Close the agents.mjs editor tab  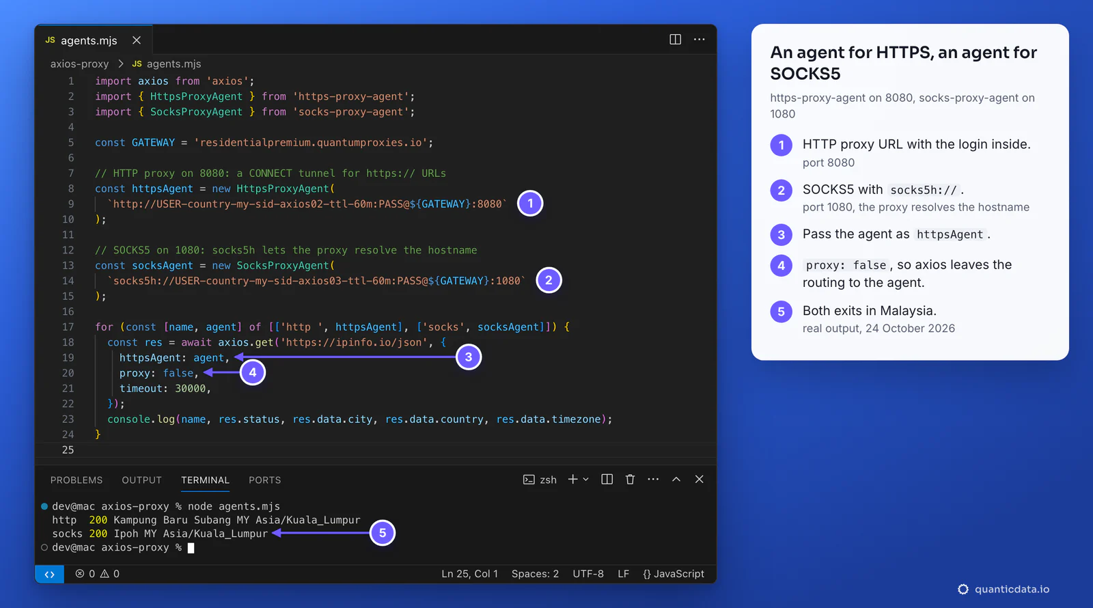coord(137,40)
